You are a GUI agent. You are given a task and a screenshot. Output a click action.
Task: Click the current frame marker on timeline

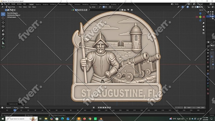click(x=15, y=110)
